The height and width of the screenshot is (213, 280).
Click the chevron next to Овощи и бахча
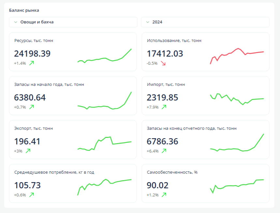(x=16, y=22)
